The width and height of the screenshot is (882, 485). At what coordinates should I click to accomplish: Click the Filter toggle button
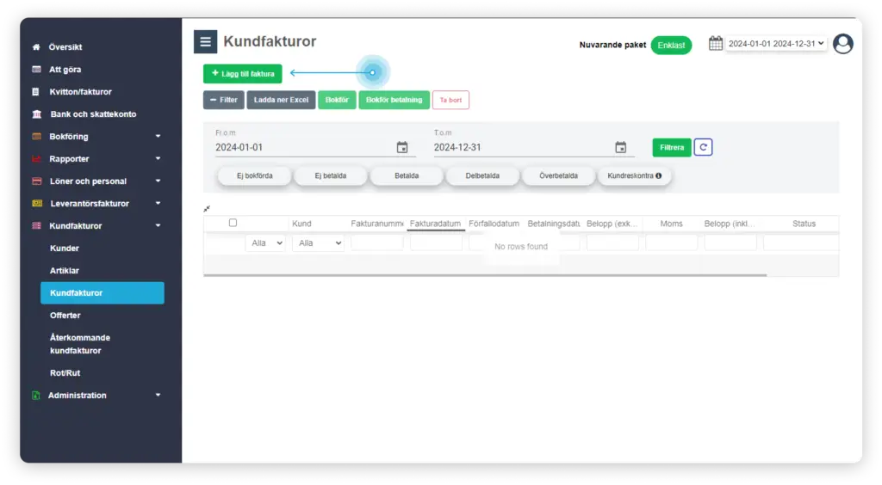[x=224, y=100]
